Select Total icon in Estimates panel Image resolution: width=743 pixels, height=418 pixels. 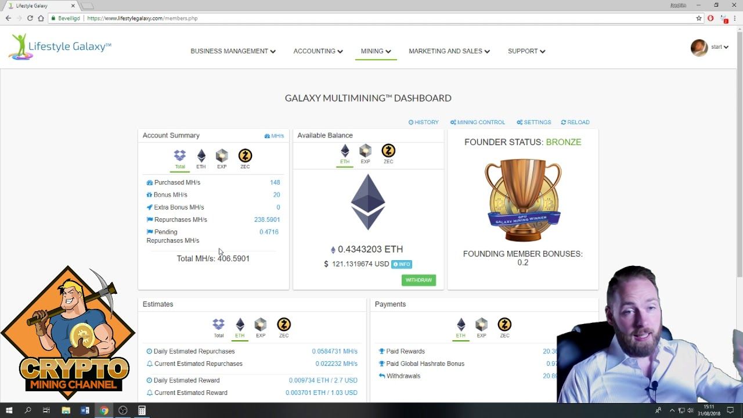click(218, 324)
